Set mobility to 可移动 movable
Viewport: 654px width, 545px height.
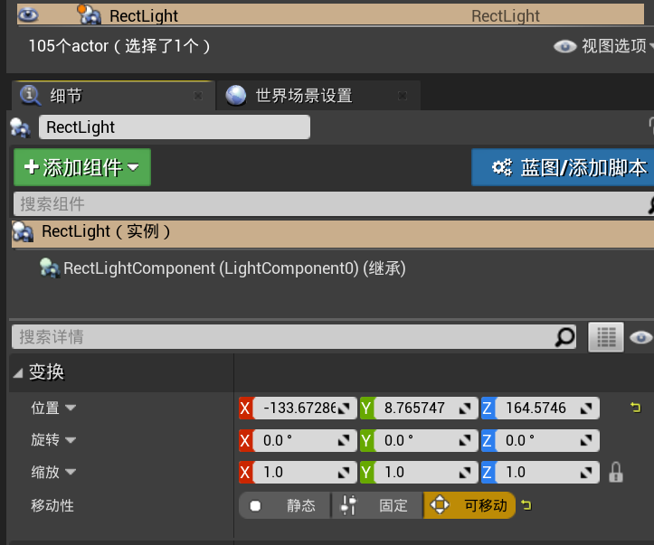tap(469, 505)
